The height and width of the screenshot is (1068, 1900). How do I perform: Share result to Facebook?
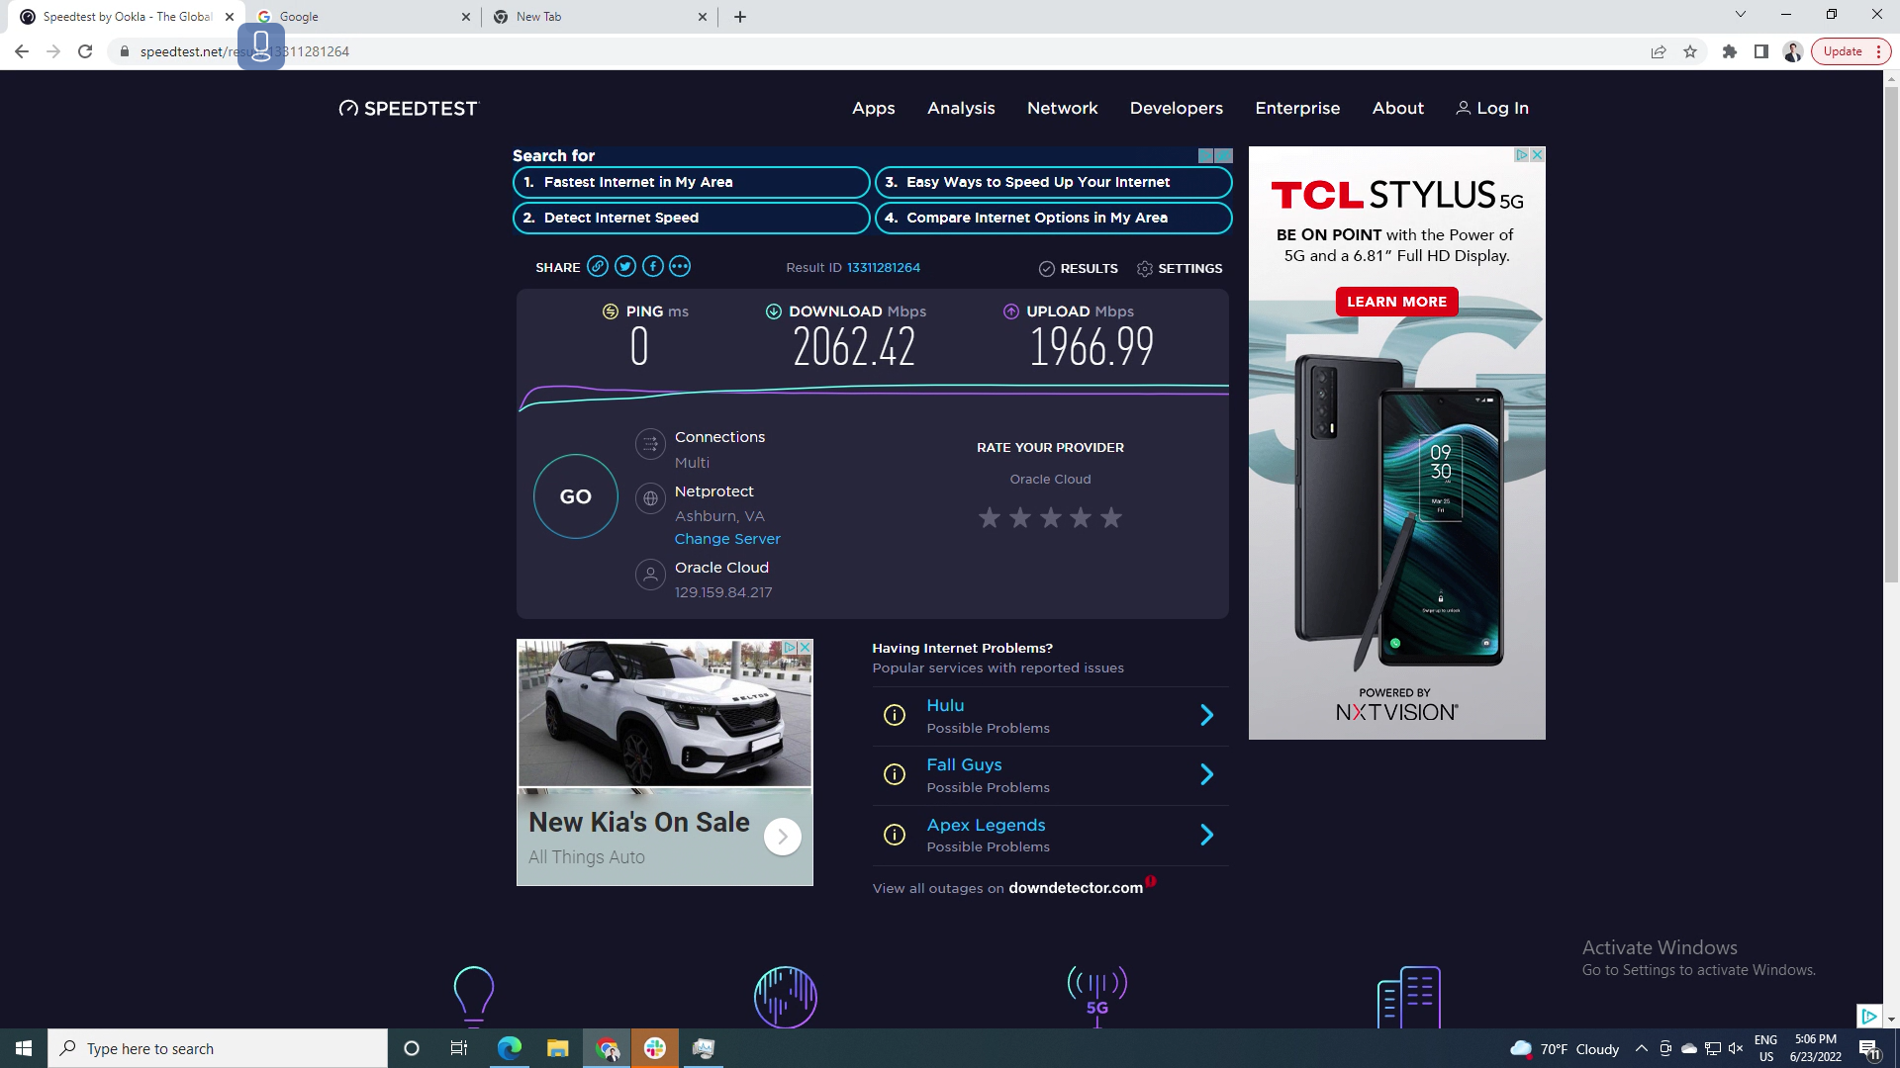[x=653, y=266]
